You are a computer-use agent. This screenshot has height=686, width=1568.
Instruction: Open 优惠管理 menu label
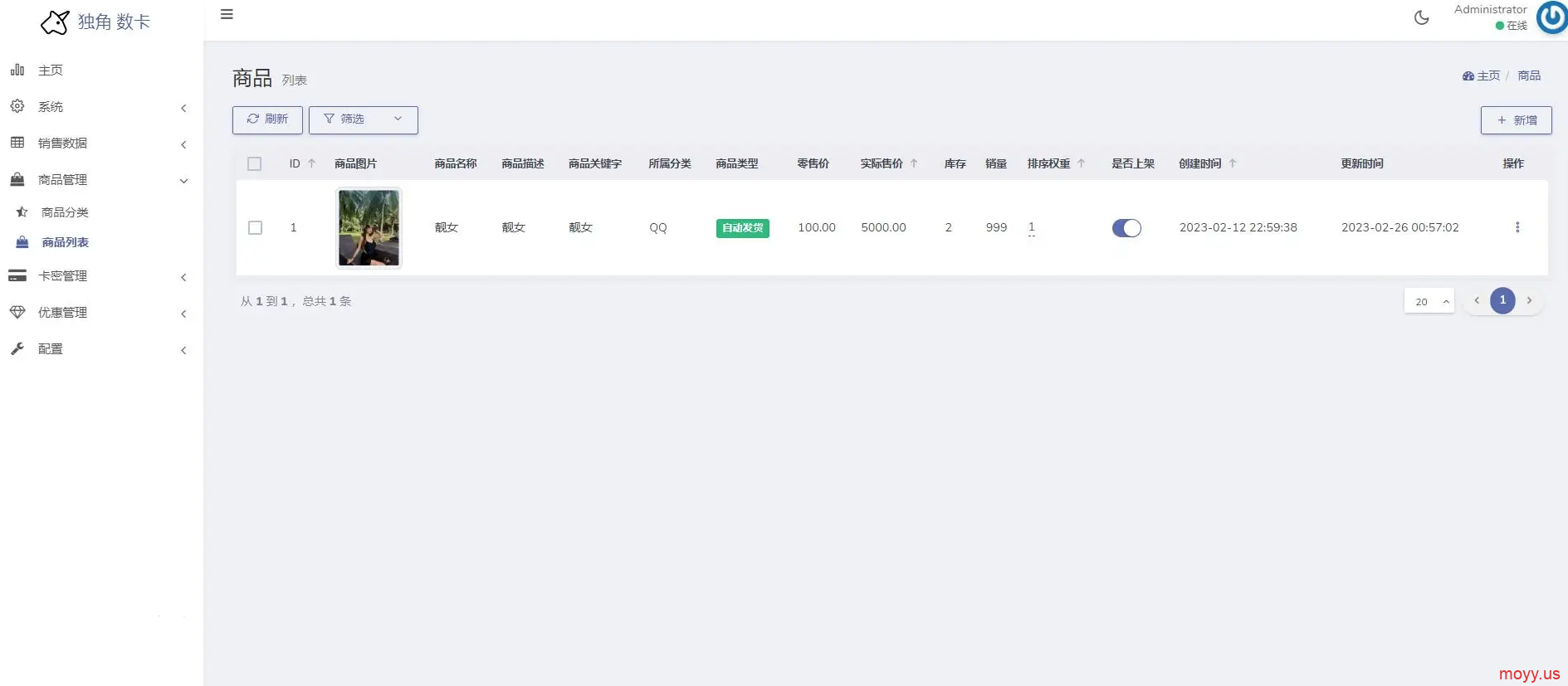tap(62, 313)
